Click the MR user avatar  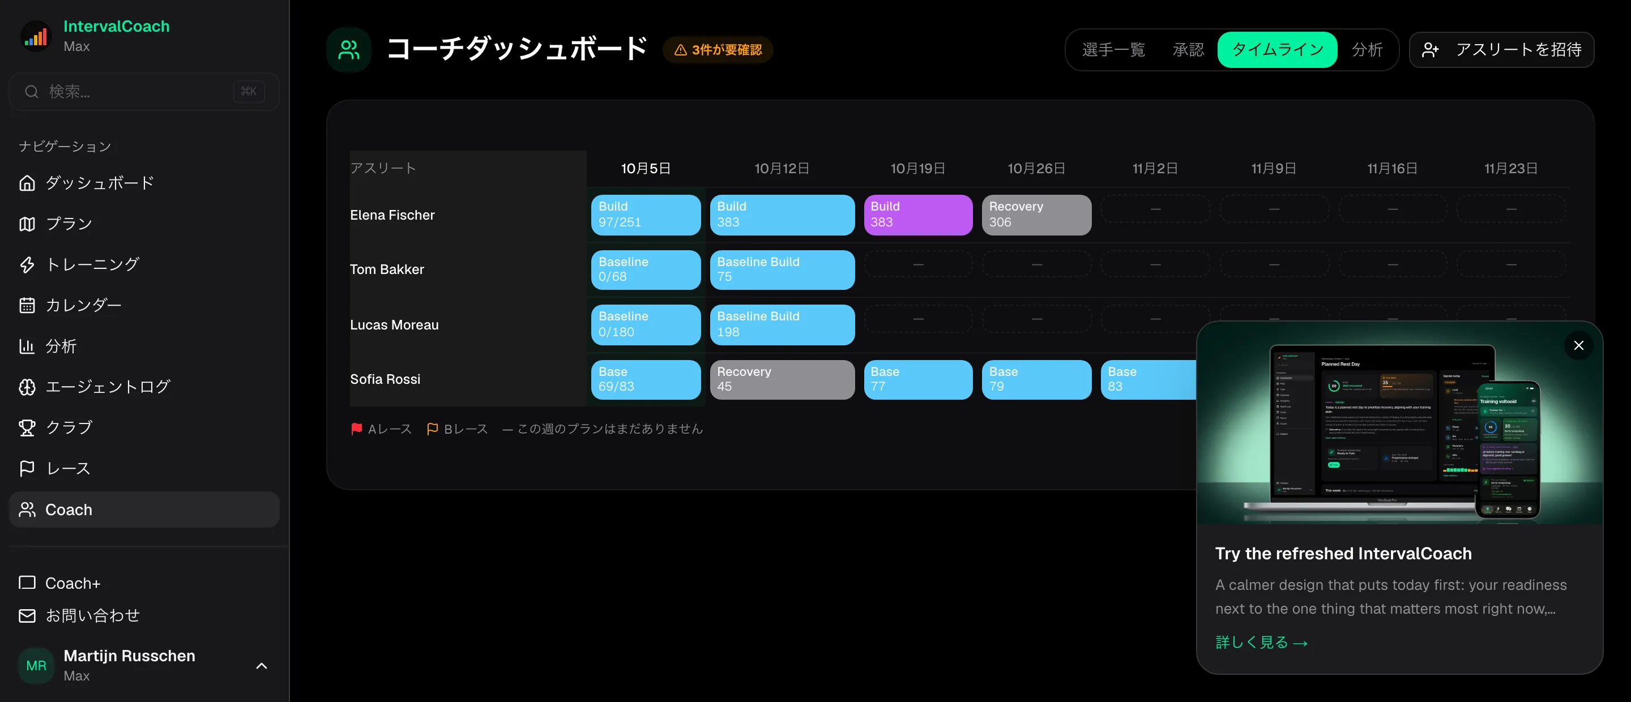click(36, 665)
